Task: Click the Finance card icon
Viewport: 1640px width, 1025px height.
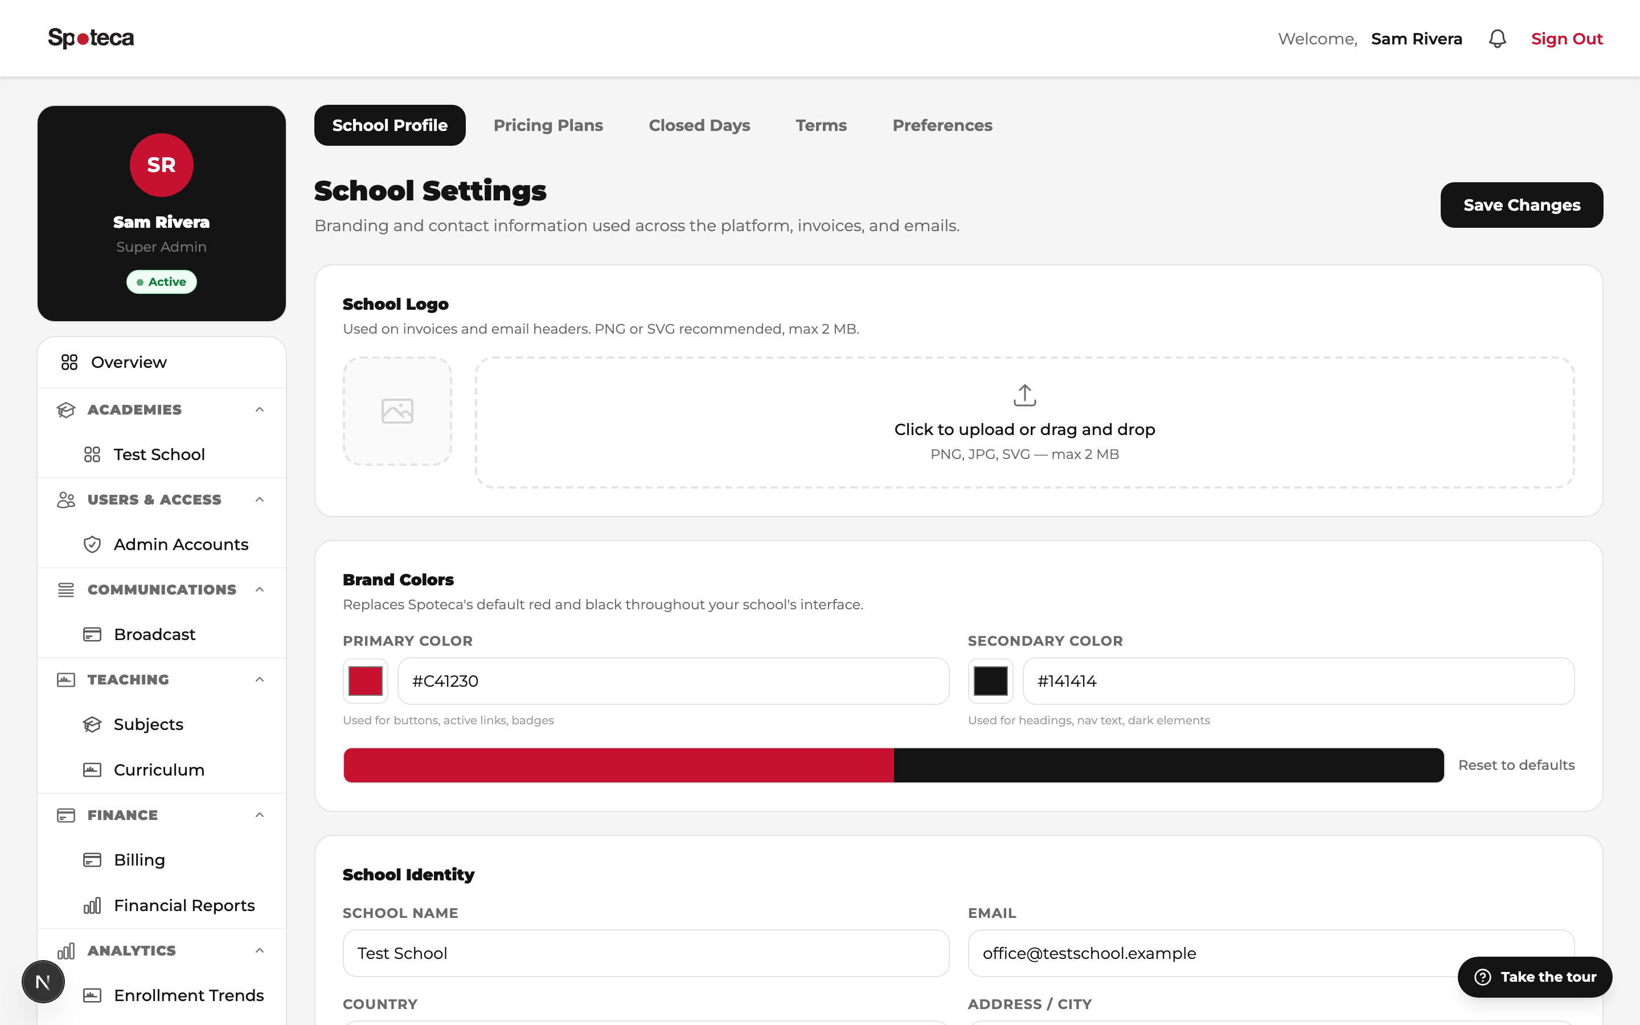Action: (x=65, y=815)
